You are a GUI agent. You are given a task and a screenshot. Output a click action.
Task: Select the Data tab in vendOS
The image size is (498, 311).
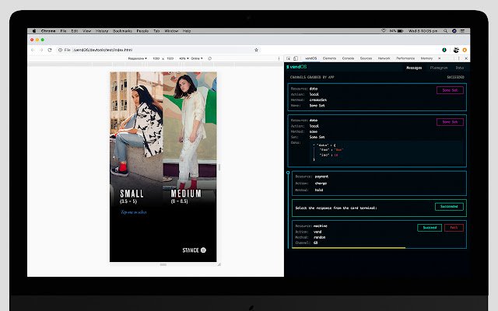pos(460,68)
